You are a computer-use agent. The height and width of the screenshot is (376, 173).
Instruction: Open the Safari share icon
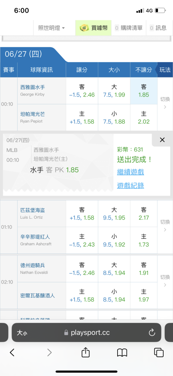pos(85,352)
